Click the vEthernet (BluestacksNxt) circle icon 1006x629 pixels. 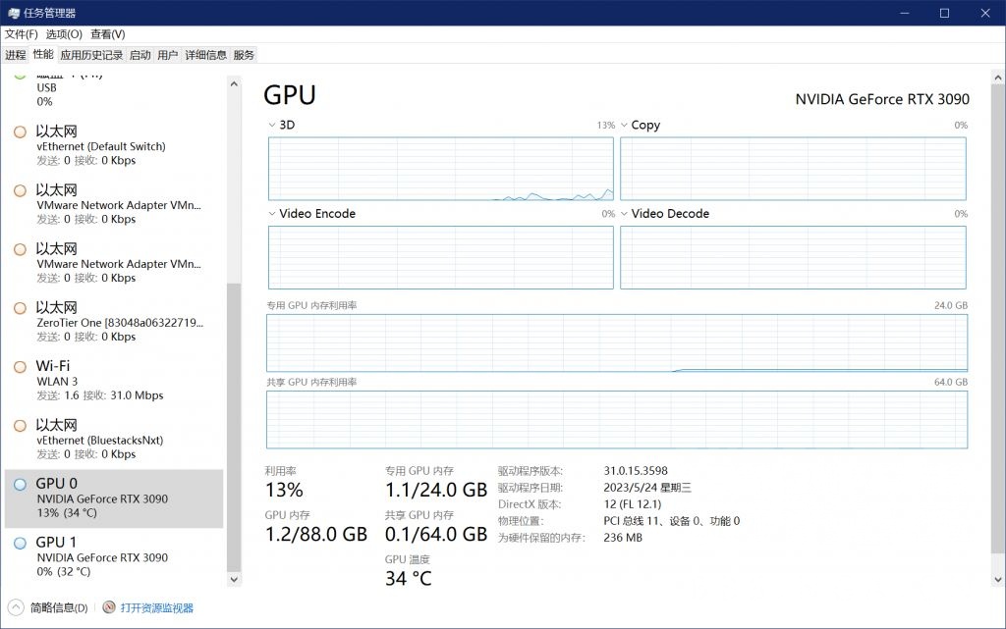[20, 426]
